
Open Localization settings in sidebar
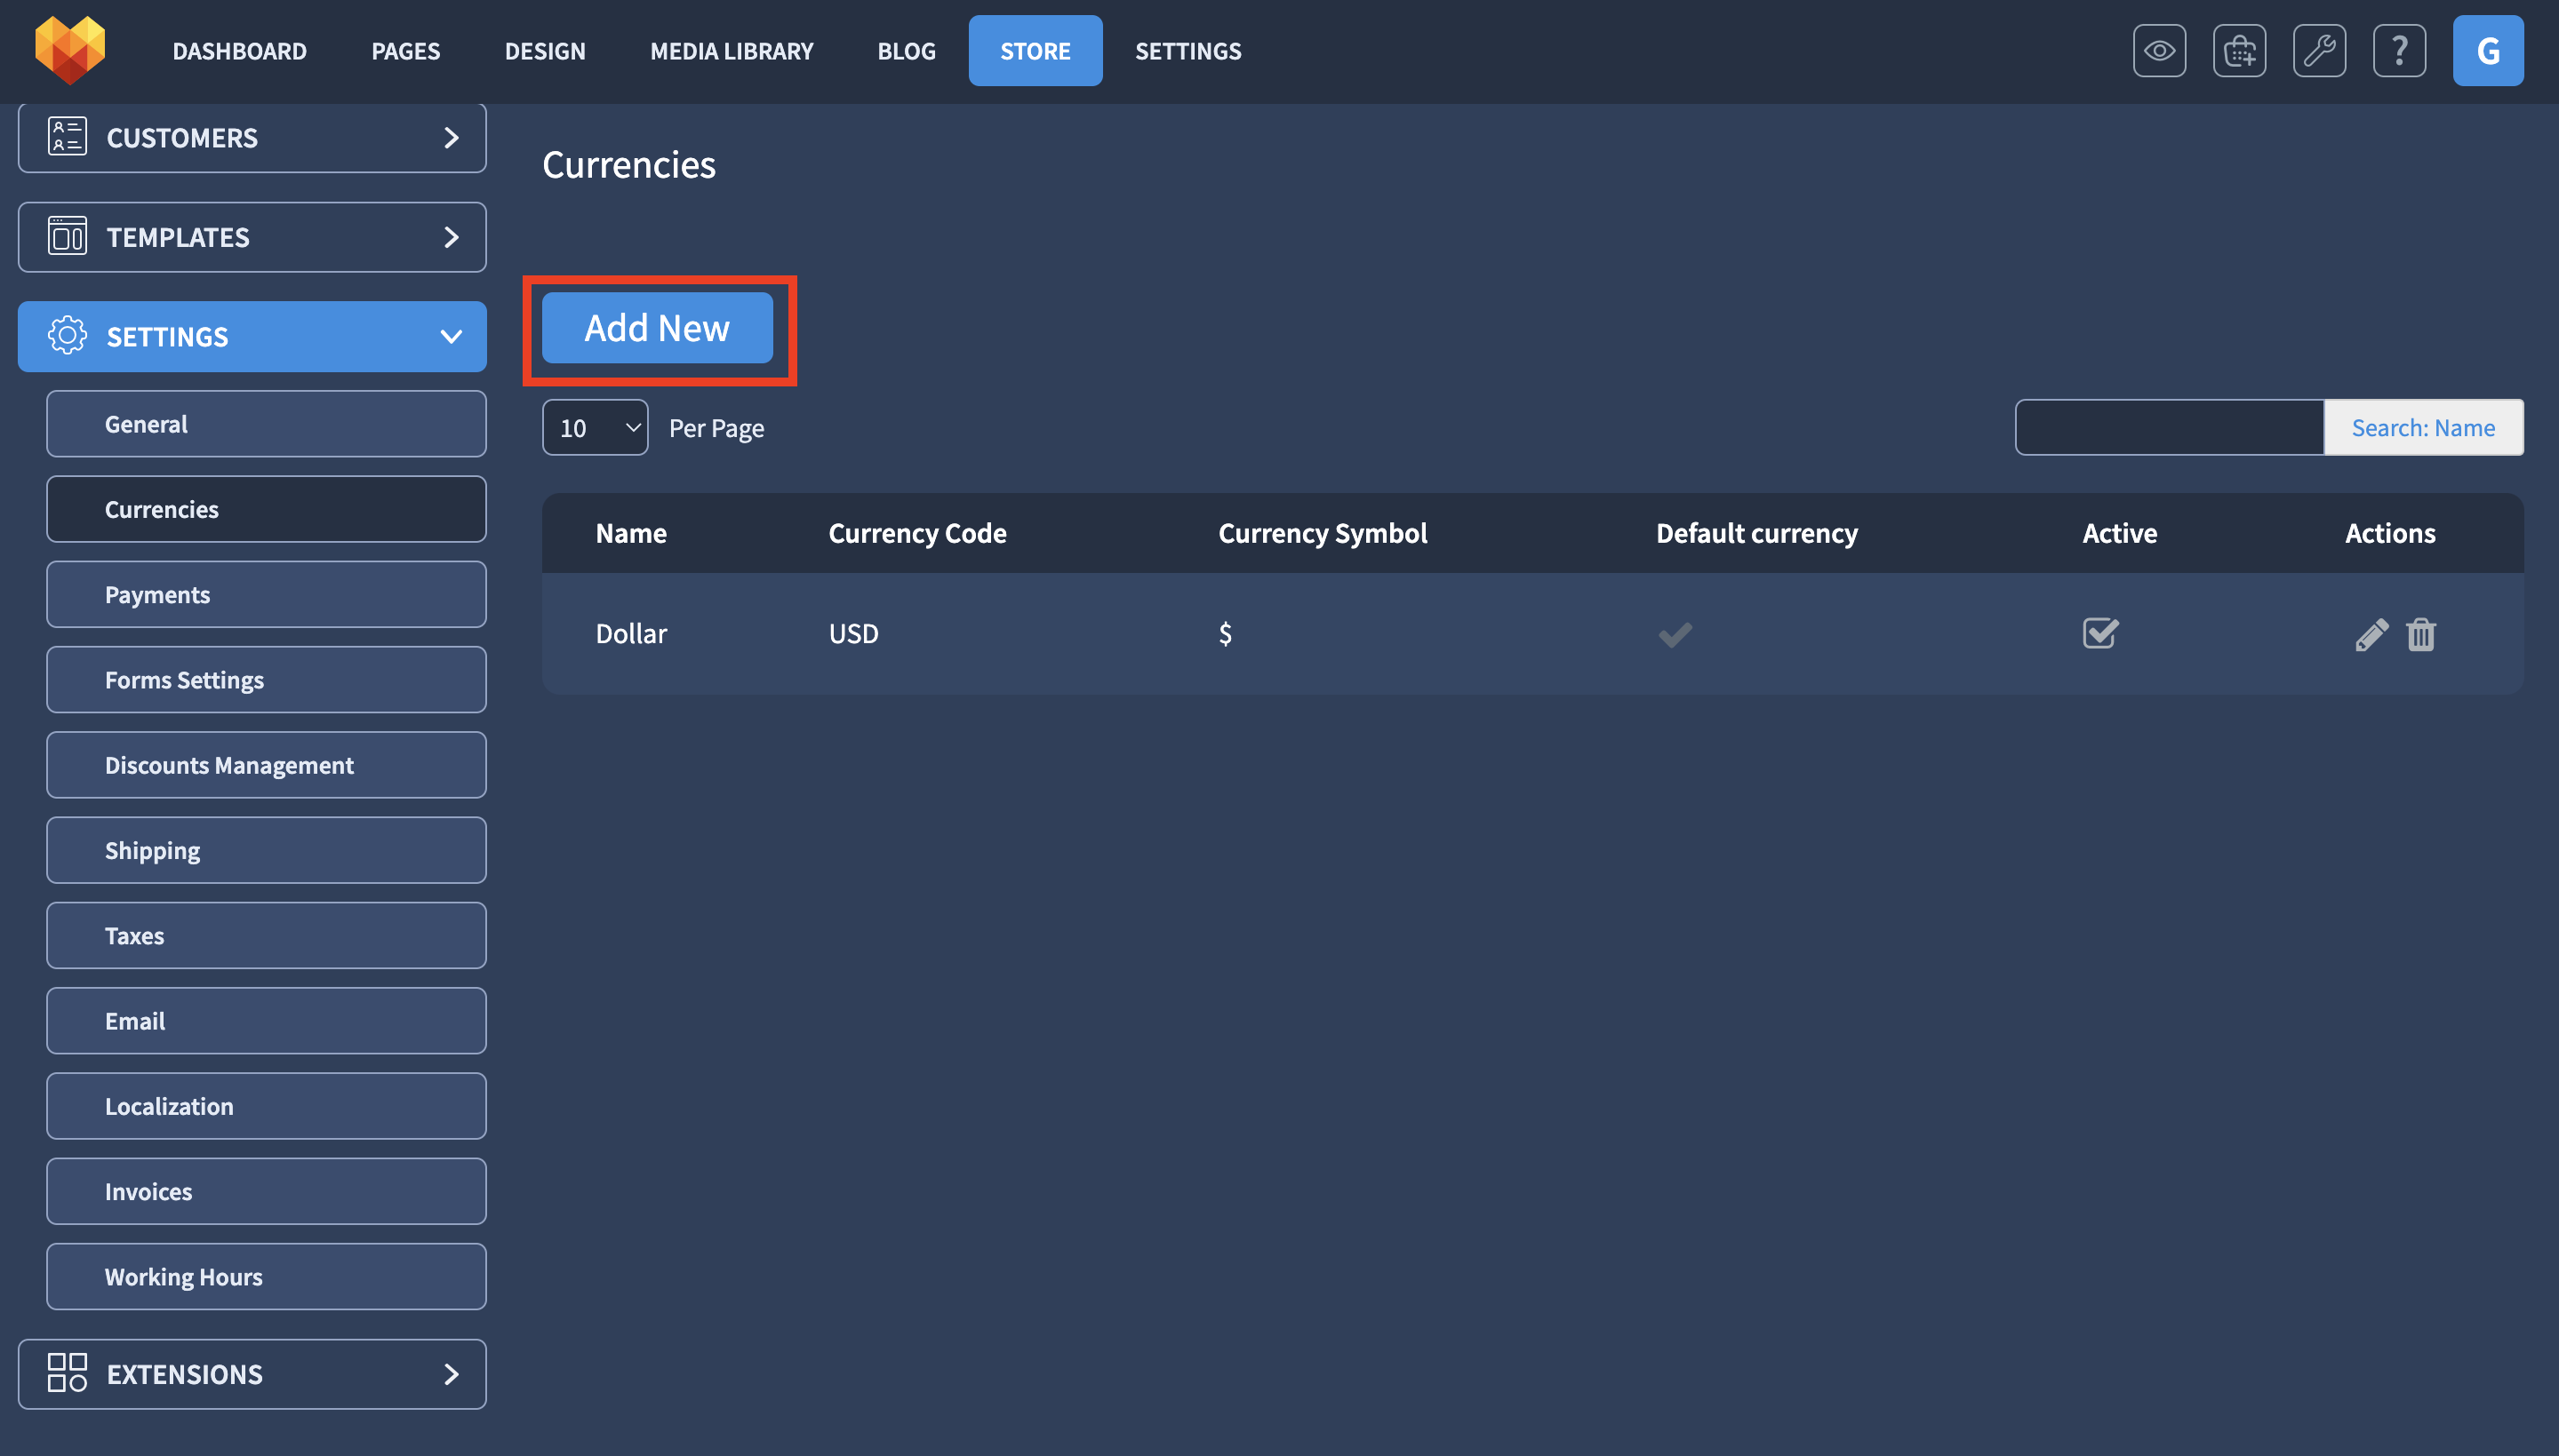pyautogui.click(x=266, y=1106)
